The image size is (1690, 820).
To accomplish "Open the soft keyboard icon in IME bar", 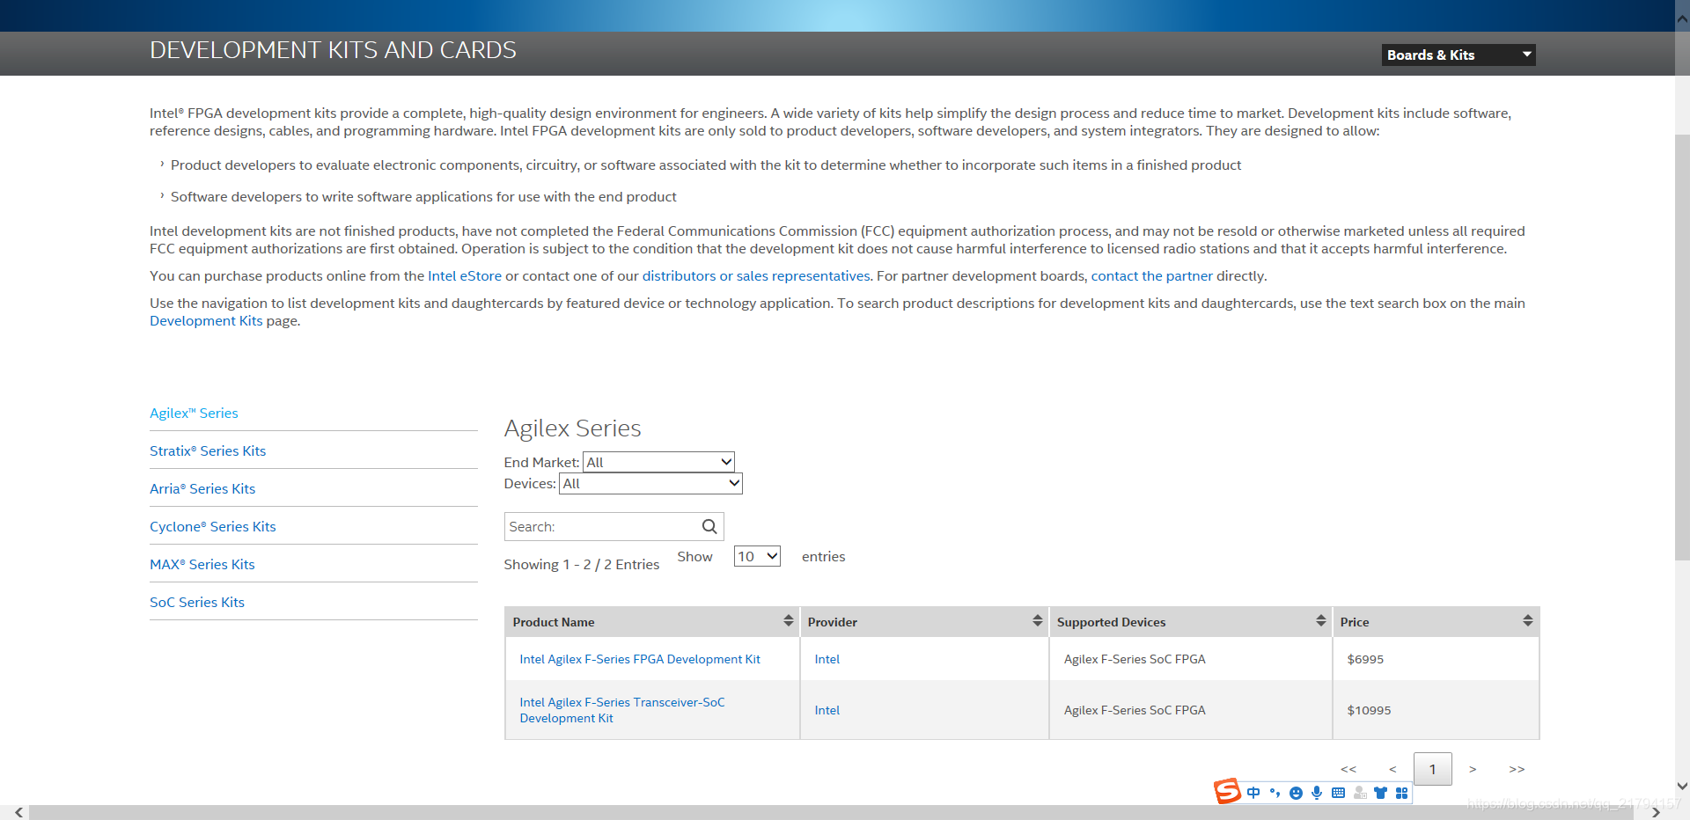I will tap(1338, 793).
